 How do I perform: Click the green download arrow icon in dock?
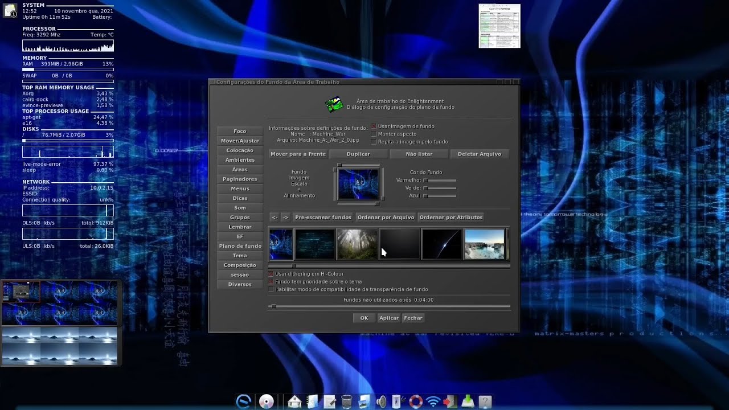click(468, 401)
